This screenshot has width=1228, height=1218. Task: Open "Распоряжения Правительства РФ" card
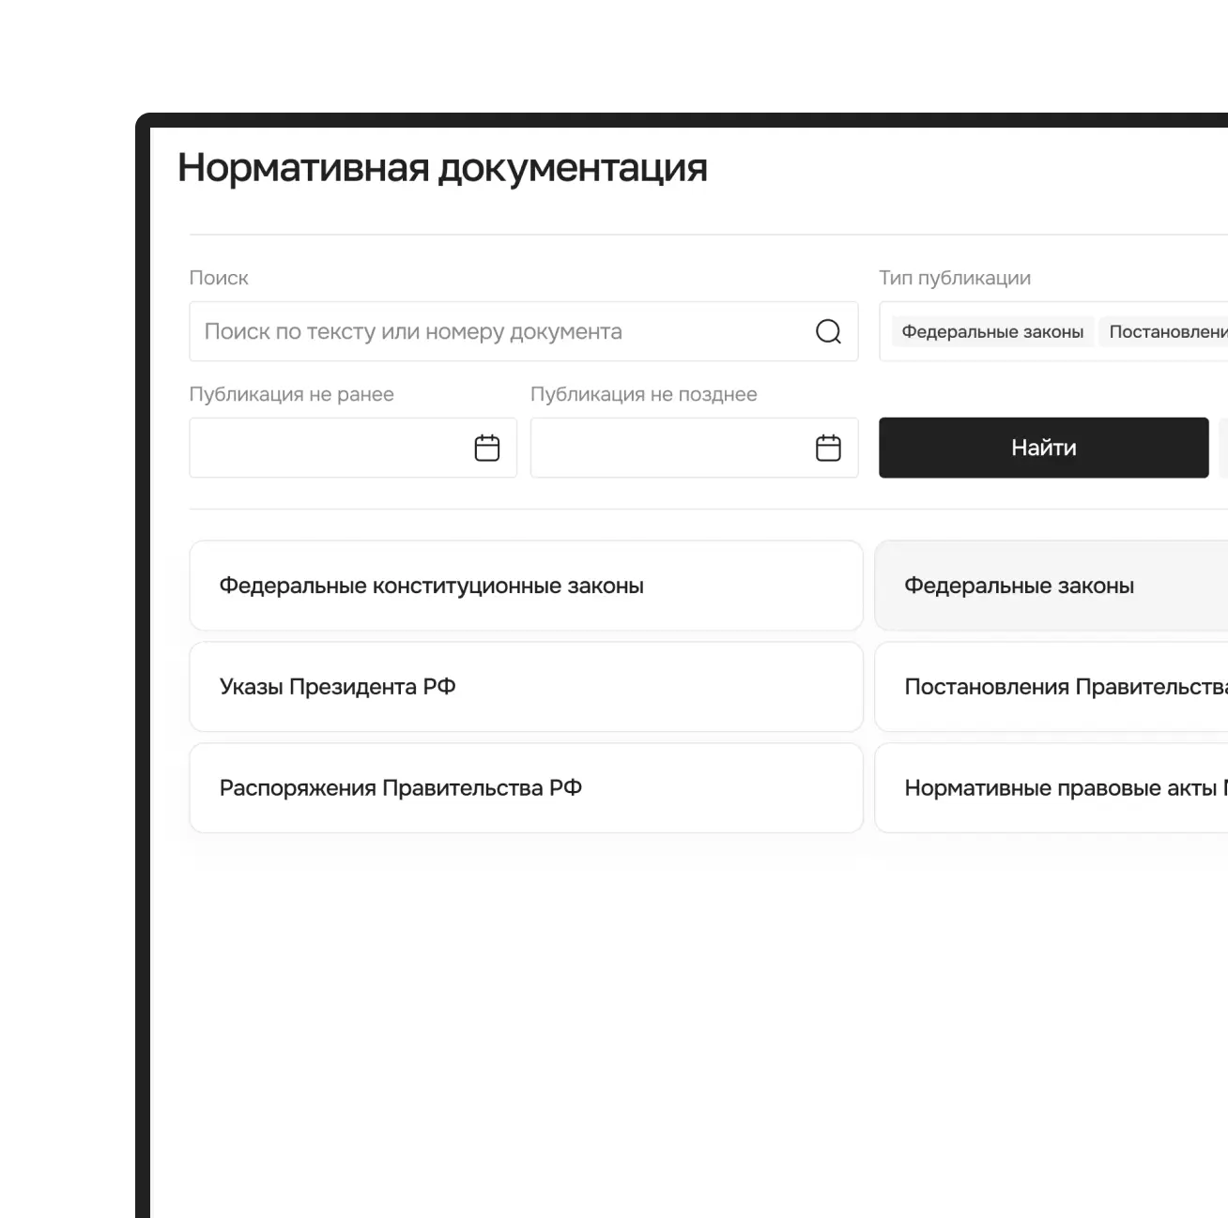(526, 788)
